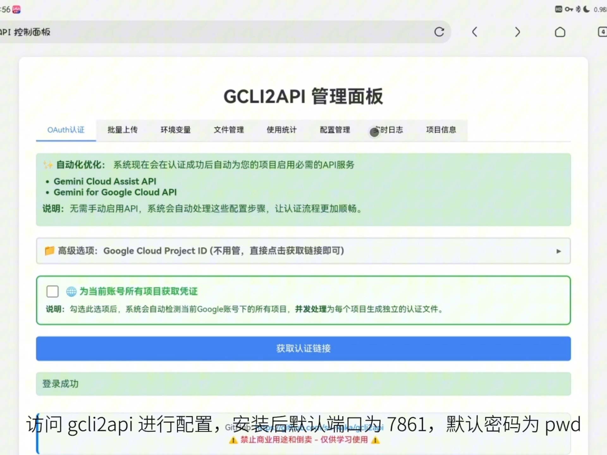Go back with the browser back arrow
Image resolution: width=607 pixels, height=455 pixels.
474,32
